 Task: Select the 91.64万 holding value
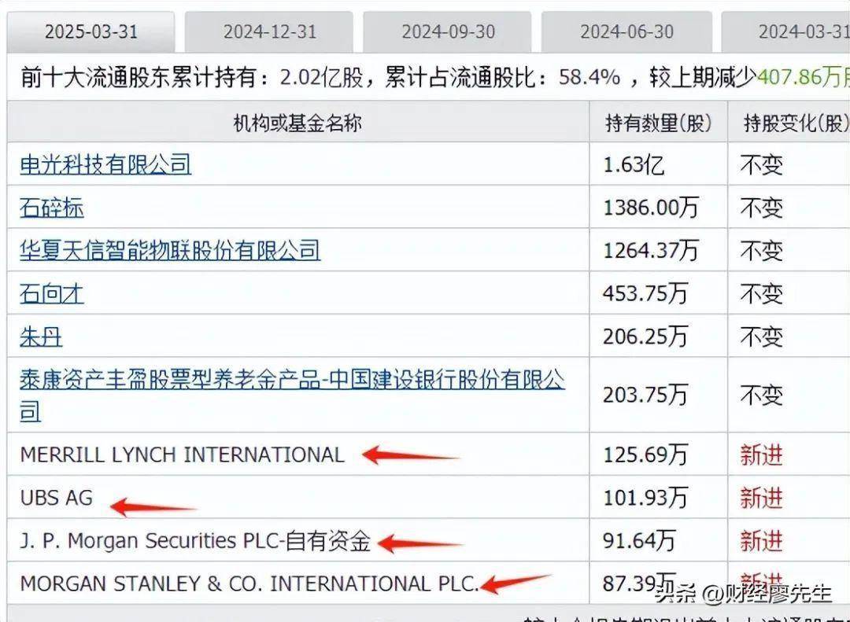(639, 541)
